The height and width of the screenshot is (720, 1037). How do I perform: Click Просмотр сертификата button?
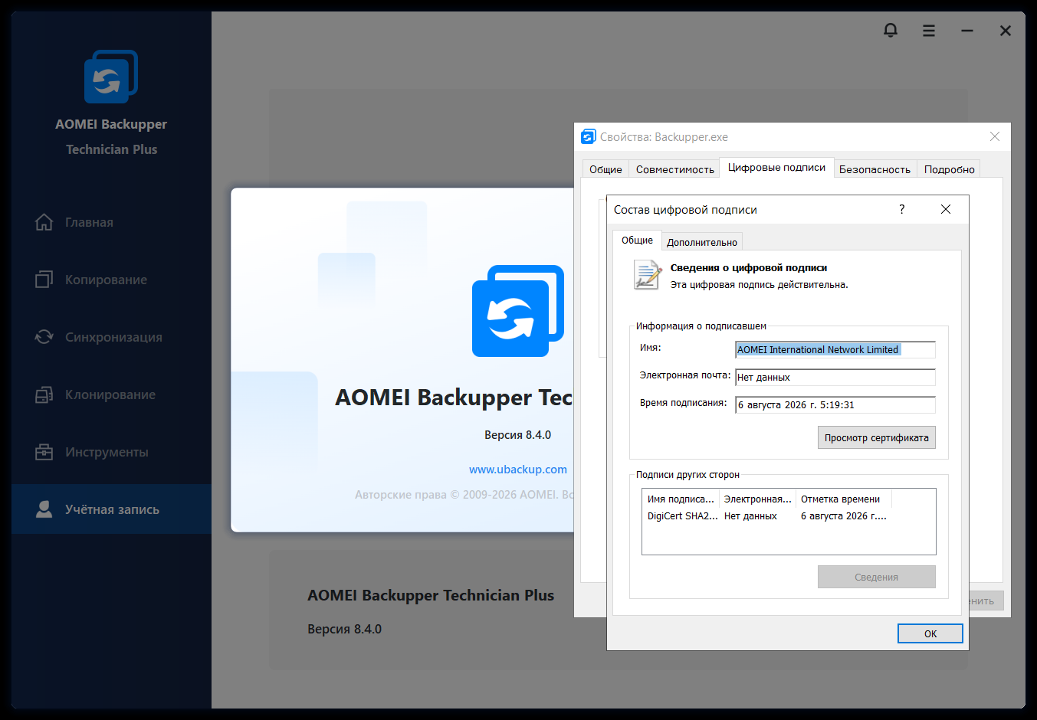pos(877,437)
